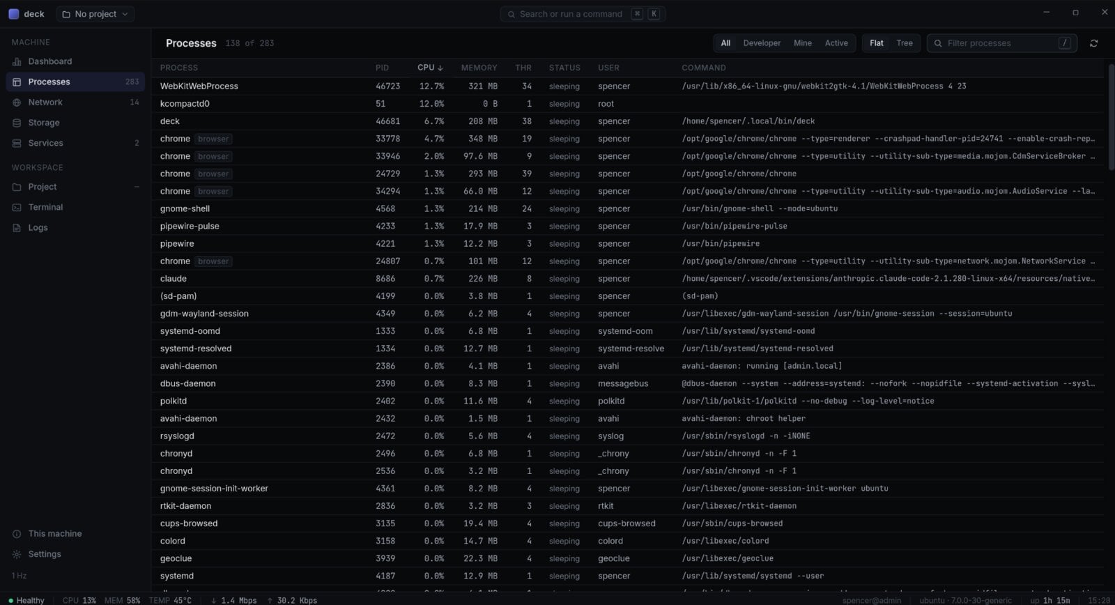This screenshot has height=605, width=1115.
Task: Select the kcompactd0 process row
Action: 627,104
